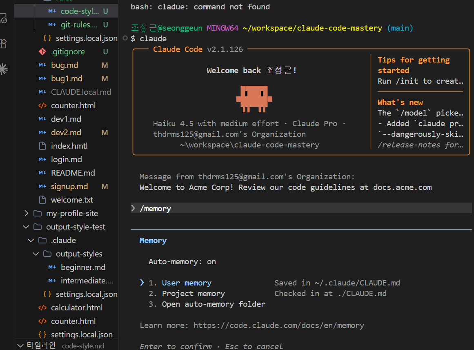Open dev1.md file
Screen dimensions: 474x350
(x=66, y=119)
